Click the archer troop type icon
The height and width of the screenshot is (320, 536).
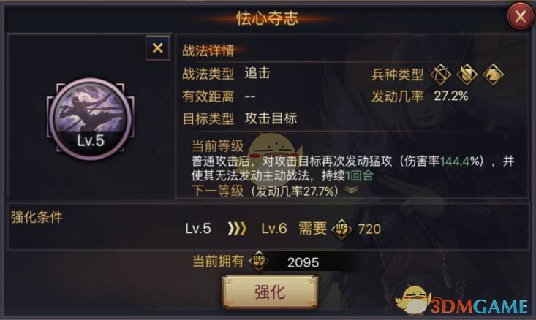(x=440, y=74)
